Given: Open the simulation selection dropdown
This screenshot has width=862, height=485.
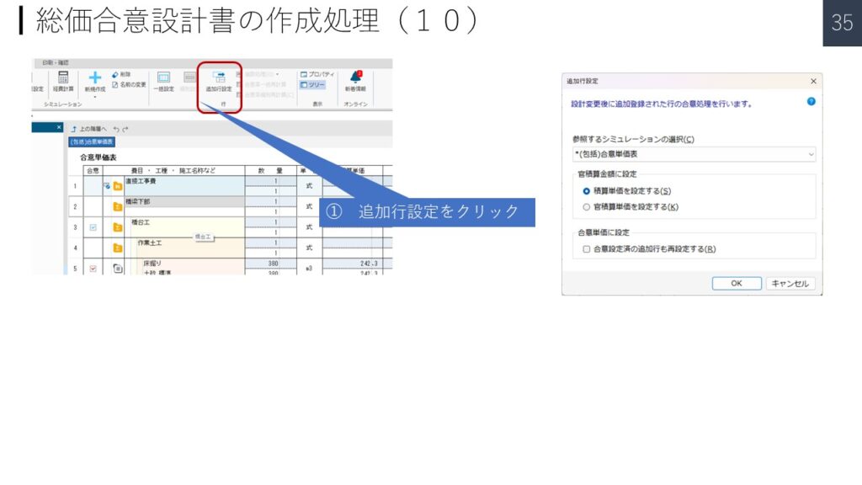Looking at the screenshot, I should [x=694, y=155].
